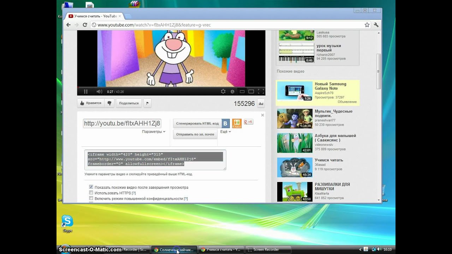Open Мультик_Чудесные подвиги thumbnail
Screen dimensions: 452x254
click(x=295, y=119)
